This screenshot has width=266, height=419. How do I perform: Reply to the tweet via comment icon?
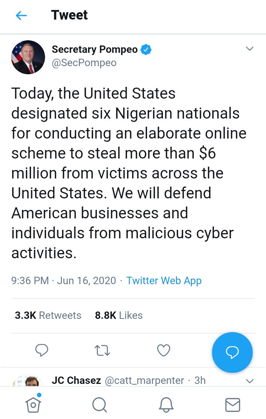pos(42,350)
